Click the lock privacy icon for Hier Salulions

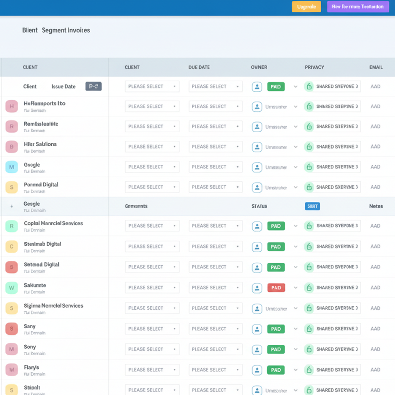tap(309, 147)
